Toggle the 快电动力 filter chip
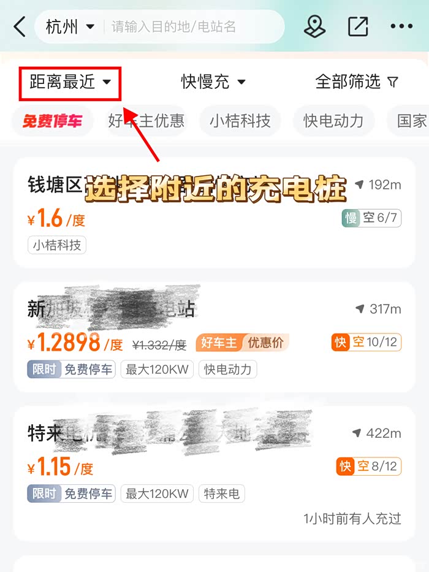Viewport: 429px width, 572px height. (x=333, y=121)
